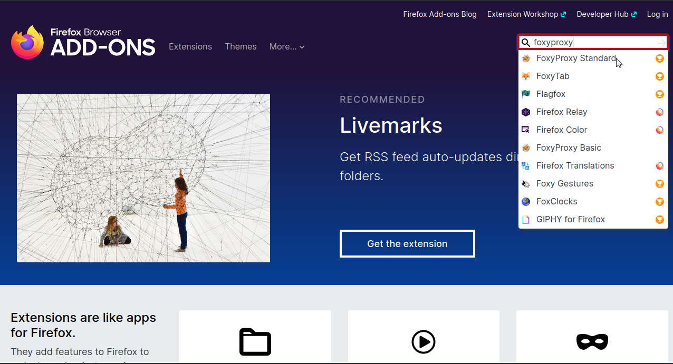Click the Log in link
Screen dimensions: 673x364
tap(657, 14)
